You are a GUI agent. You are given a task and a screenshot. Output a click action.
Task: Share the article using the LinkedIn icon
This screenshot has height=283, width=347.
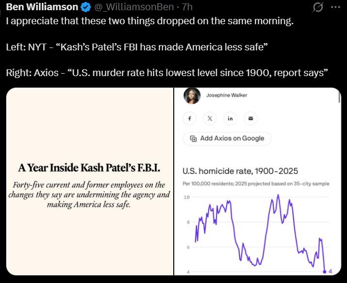(230, 118)
